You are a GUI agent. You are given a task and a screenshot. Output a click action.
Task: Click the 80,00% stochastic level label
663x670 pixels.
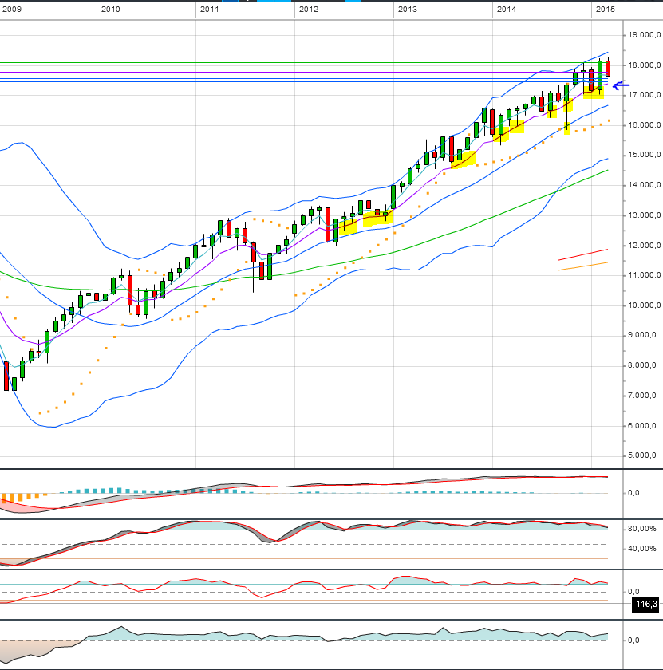click(642, 529)
